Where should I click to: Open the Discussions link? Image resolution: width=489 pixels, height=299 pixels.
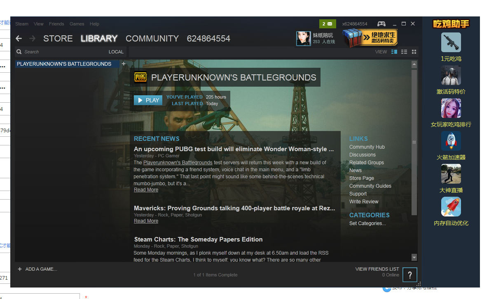coord(363,155)
